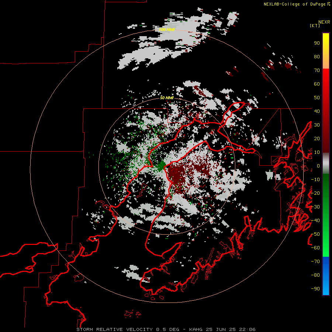Click the positive 10 scale label
Viewport: 332px width, 332px height.
coord(317,152)
